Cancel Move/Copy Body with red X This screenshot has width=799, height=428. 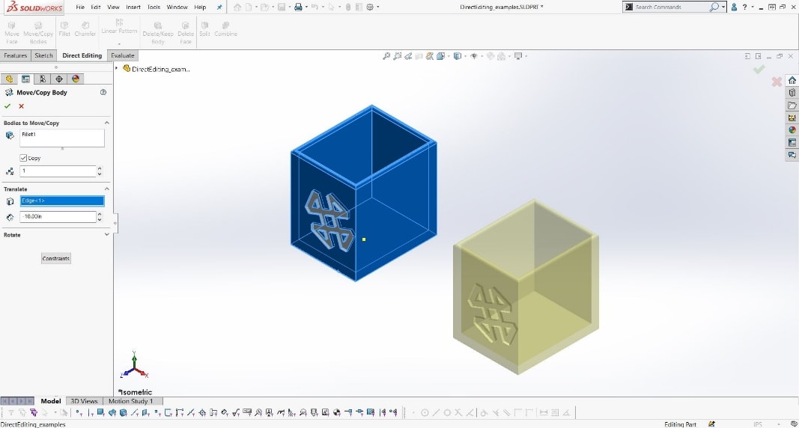point(21,106)
